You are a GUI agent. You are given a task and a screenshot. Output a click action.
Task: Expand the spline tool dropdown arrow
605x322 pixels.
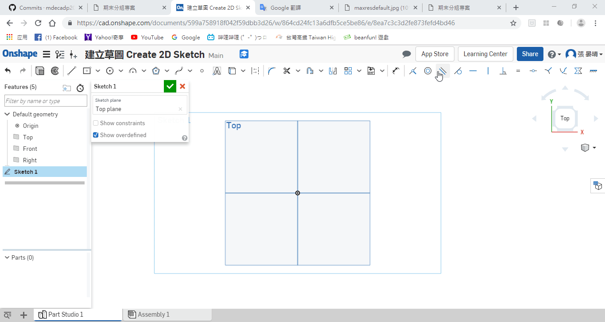[190, 71]
